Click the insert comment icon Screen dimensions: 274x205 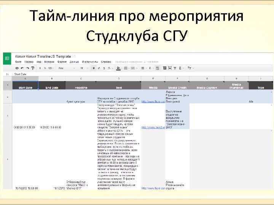164,68
